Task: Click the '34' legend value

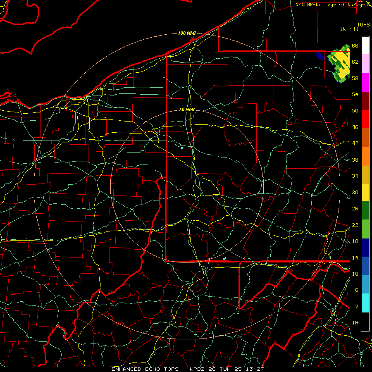Action: tap(355, 176)
